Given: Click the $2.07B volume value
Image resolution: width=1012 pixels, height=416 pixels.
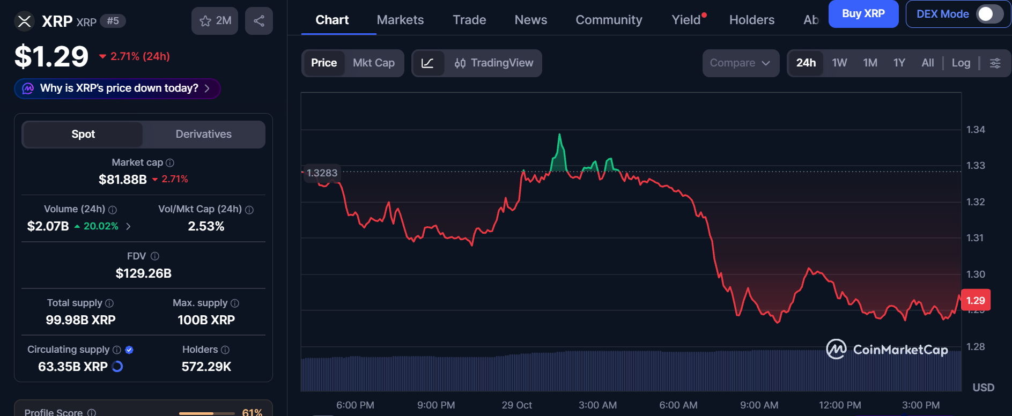Looking at the screenshot, I should click(x=48, y=226).
